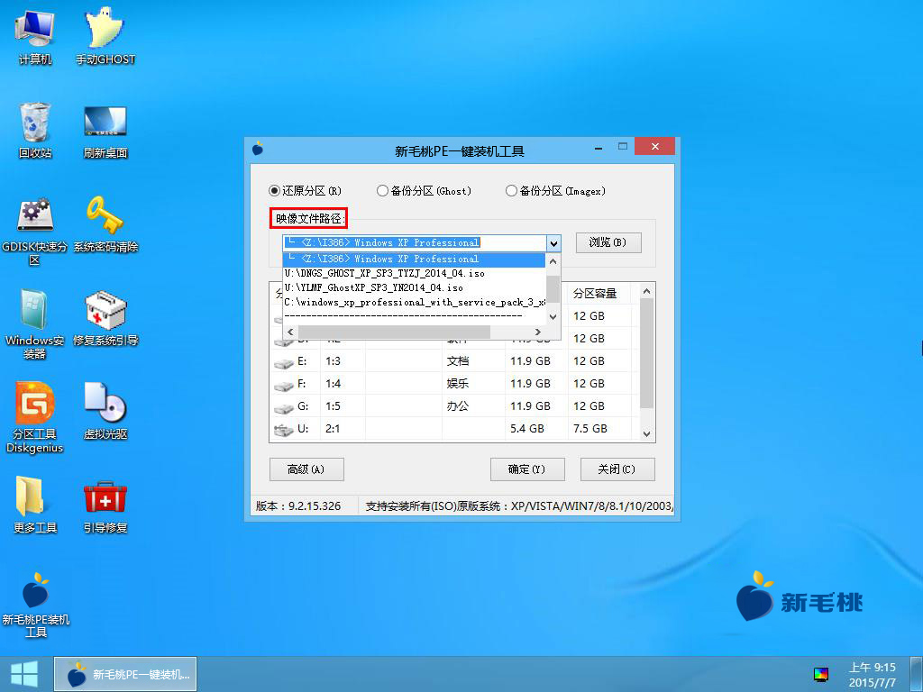Click partition list scroll down arrow

(646, 433)
